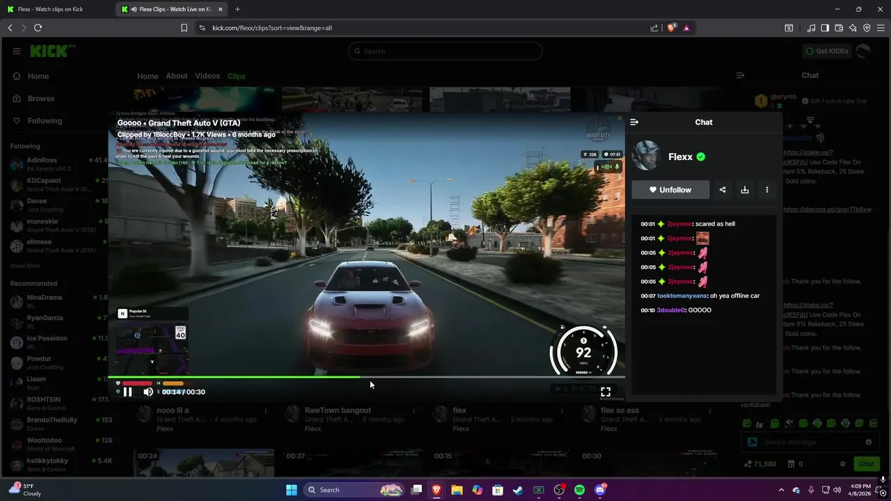Open a new browser tab
Screen dimensions: 891x501
237,9
